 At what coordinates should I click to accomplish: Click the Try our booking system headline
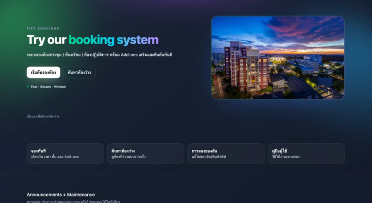click(93, 40)
